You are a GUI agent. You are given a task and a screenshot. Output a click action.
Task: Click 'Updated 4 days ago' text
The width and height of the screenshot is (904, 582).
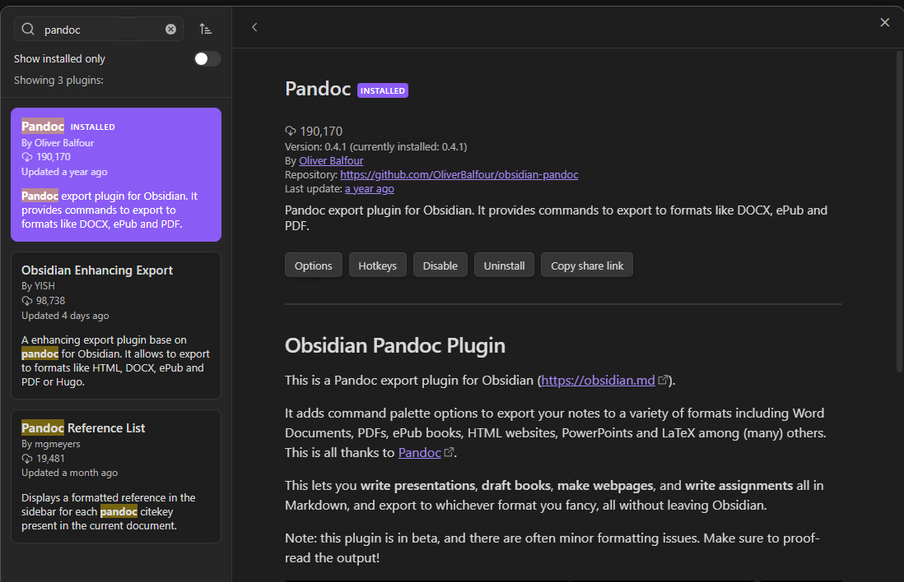[65, 316]
